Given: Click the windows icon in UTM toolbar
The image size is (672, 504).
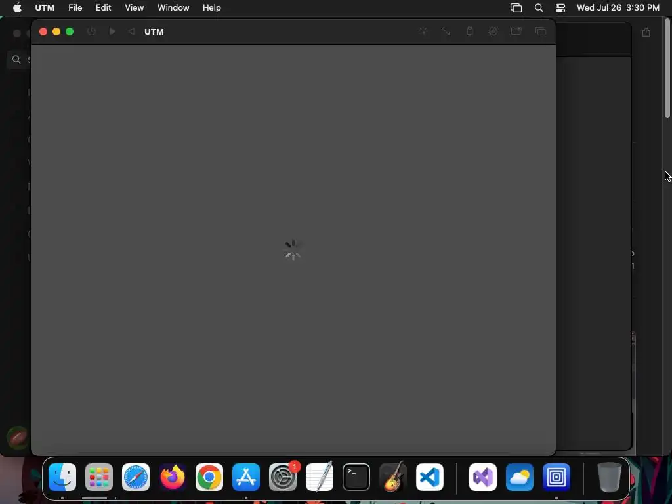Looking at the screenshot, I should [541, 31].
